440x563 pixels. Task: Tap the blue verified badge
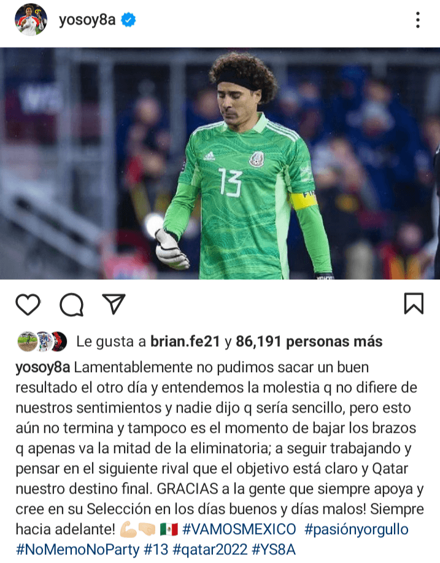[128, 20]
